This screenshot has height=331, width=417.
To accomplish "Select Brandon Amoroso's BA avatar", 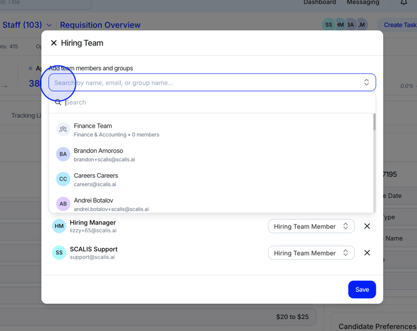I will tap(63, 154).
